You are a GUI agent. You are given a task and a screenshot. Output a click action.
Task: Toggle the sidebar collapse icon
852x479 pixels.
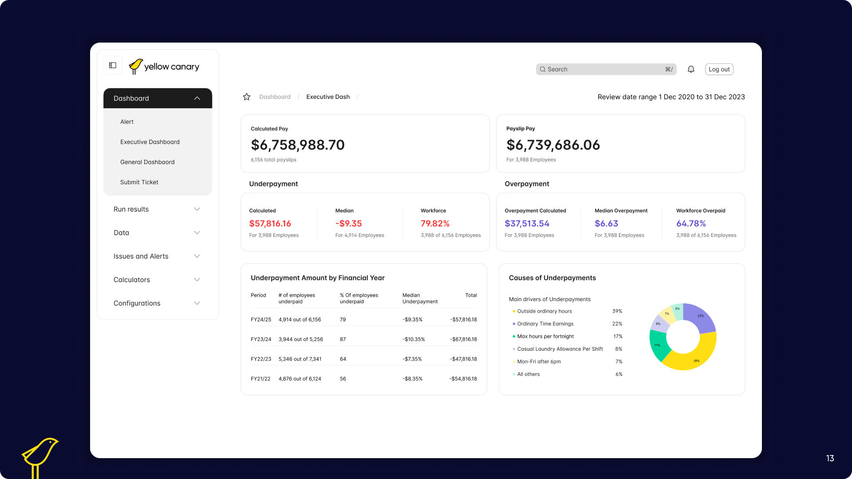[113, 65]
